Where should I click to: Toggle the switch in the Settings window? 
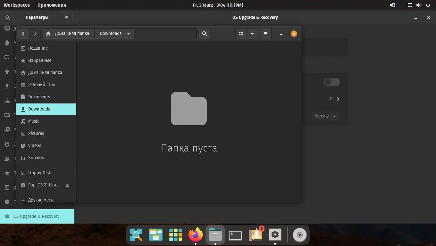[331, 82]
